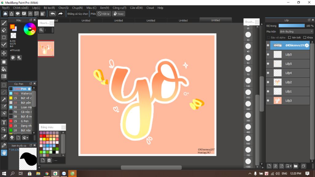Delete palette color with trash icon

point(49,160)
